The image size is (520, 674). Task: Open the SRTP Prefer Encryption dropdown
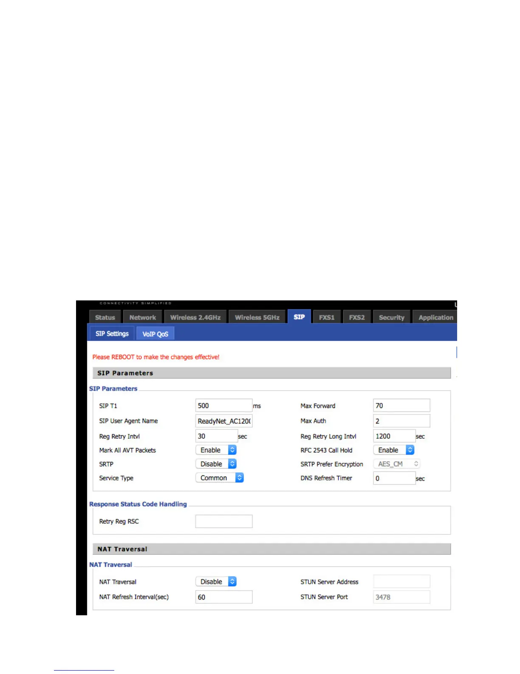click(x=397, y=464)
